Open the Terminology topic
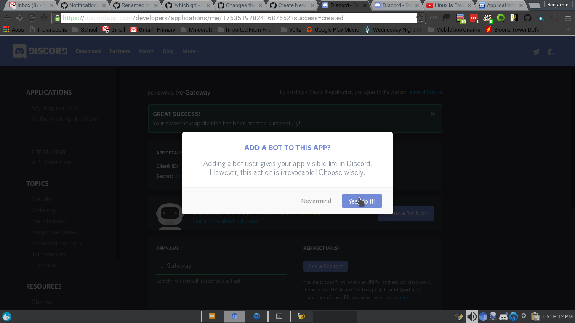575x323 pixels. (x=49, y=254)
